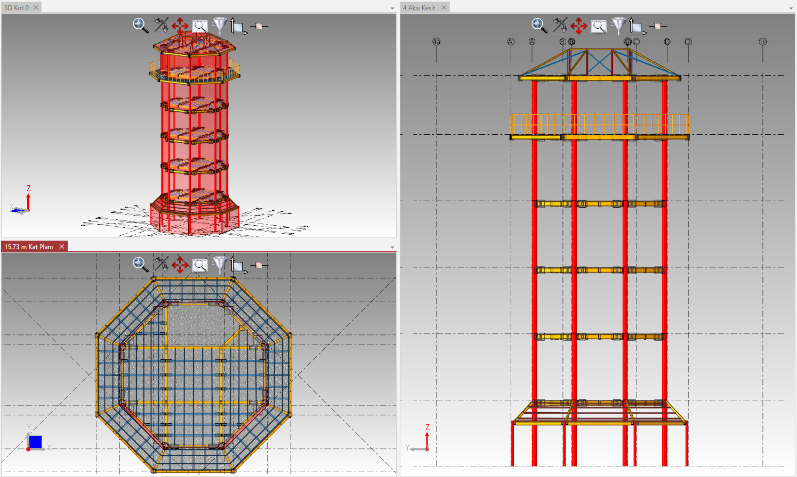Screen dimensions: 797x477
Task: Expand 3D view panel tab list dropdown
Action: point(392,9)
